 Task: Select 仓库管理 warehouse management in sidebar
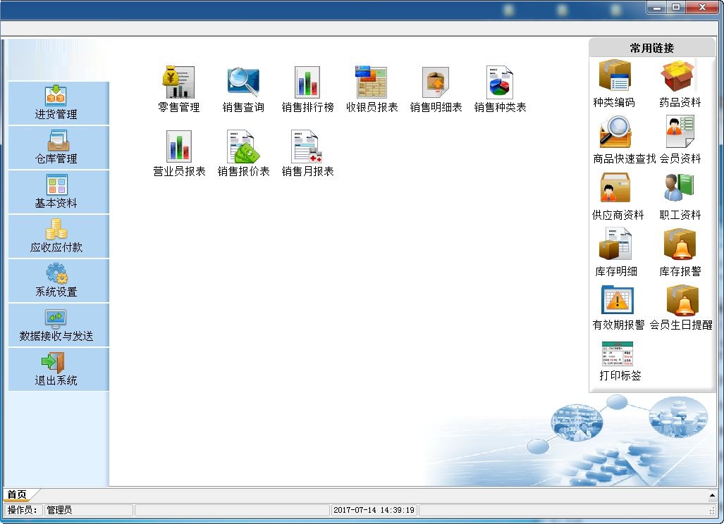tap(56, 148)
